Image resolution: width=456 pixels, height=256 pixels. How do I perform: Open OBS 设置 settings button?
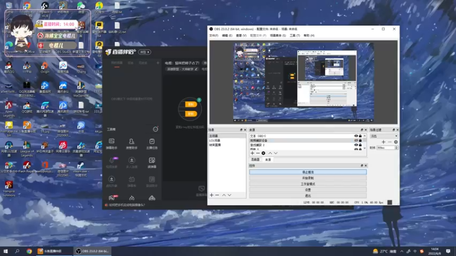308,190
